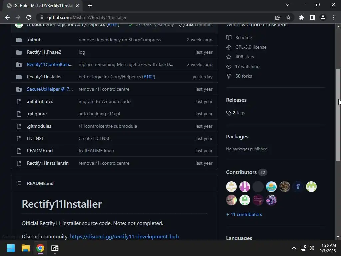Open the Rectify11Installer folder link

point(44,77)
